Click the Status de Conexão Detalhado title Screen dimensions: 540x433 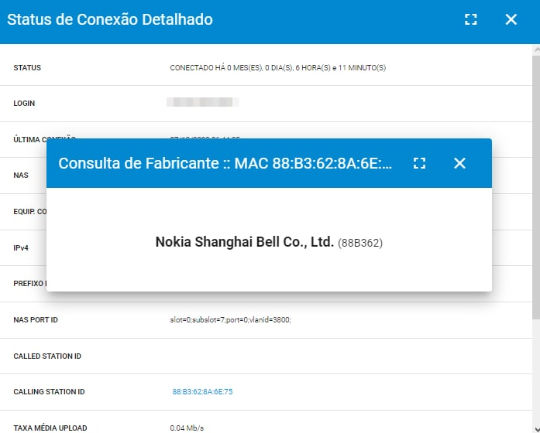(x=110, y=20)
